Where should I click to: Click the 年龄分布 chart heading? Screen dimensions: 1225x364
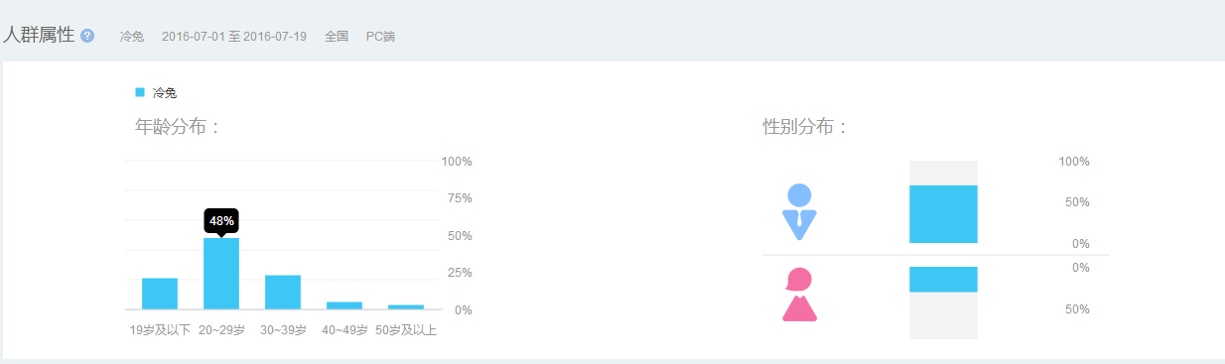(x=178, y=126)
